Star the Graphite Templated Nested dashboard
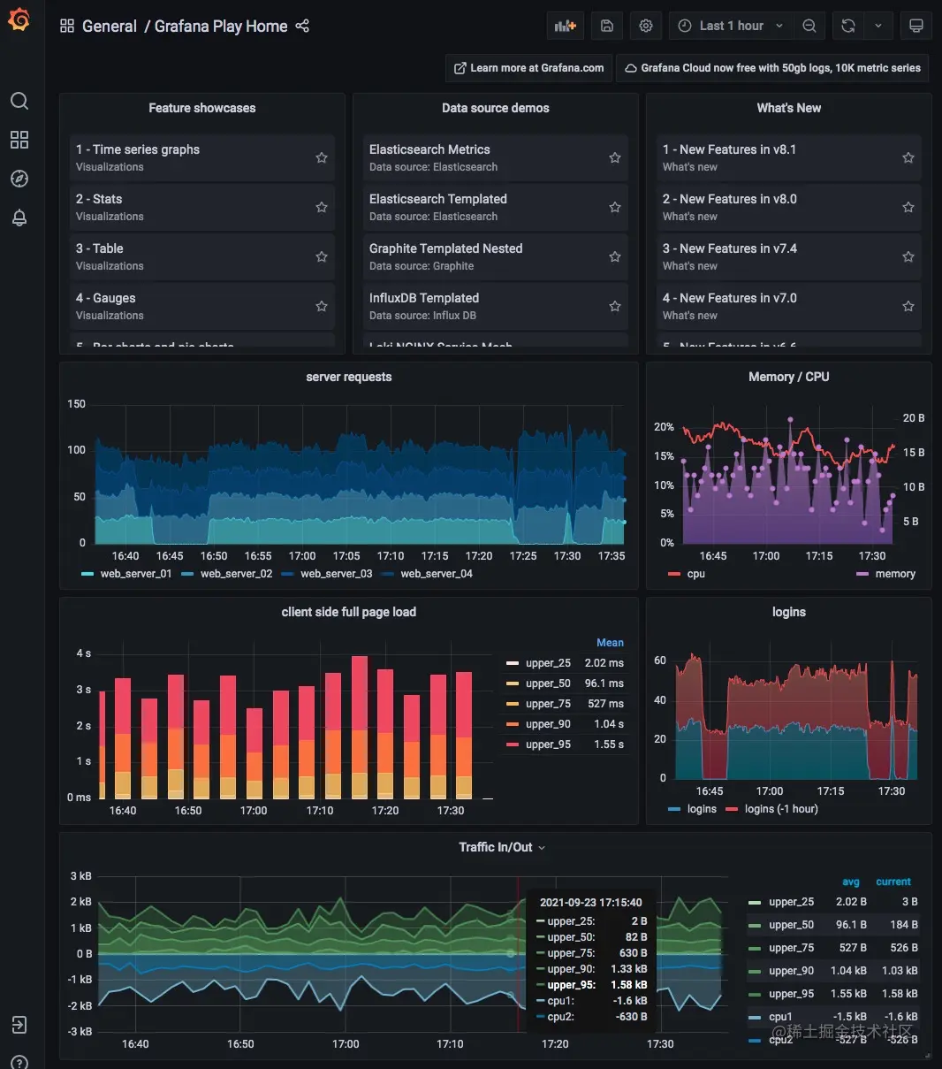 (615, 256)
